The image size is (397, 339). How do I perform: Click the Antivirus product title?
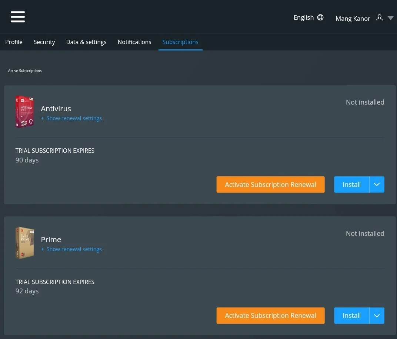click(x=56, y=109)
